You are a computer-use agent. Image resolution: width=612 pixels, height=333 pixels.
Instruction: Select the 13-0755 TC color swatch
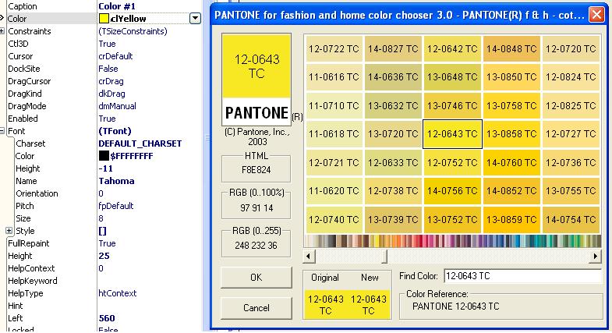point(571,191)
